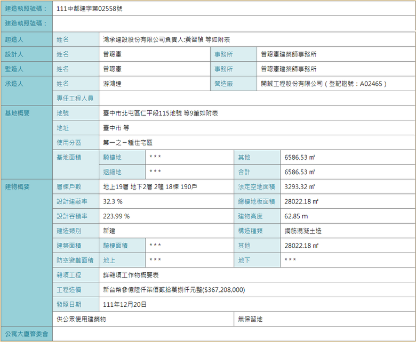Click the 發照日期 label
The height and width of the screenshot is (342, 416).
click(69, 305)
